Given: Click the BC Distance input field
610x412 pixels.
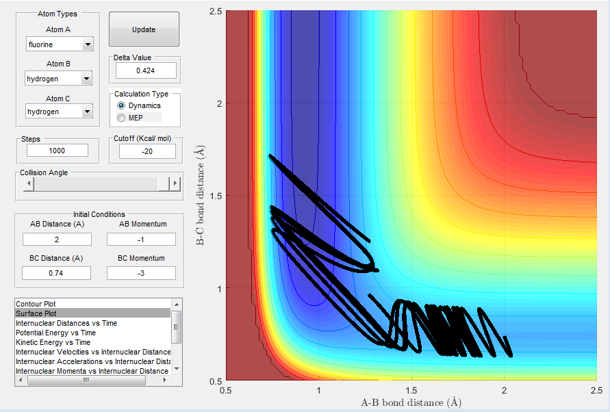Looking at the screenshot, I should pos(56,273).
